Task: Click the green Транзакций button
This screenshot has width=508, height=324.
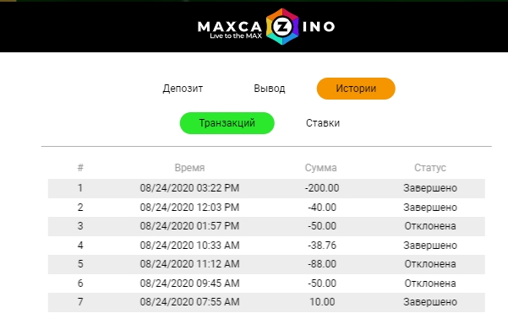Action: coord(227,123)
